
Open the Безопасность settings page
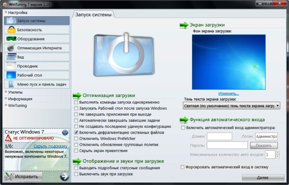37,30
